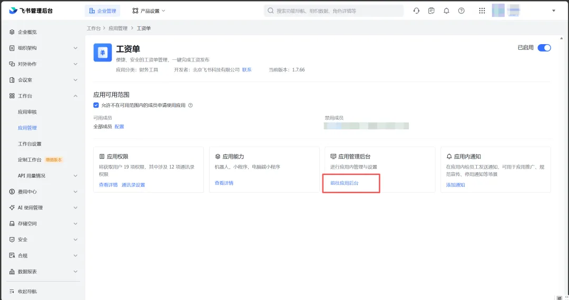Image resolution: width=569 pixels, height=300 pixels.
Task: Click 收起导航 at sidebar bottom
Action: pyautogui.click(x=27, y=291)
